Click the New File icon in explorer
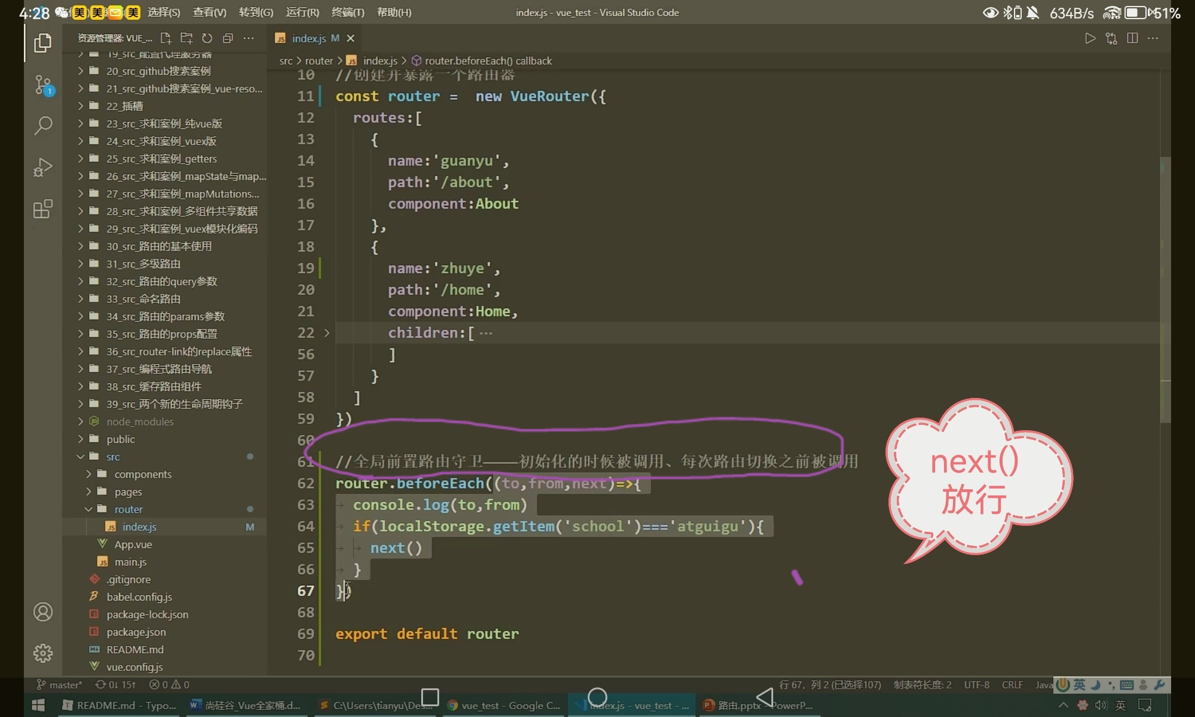The width and height of the screenshot is (1195, 717). (x=166, y=38)
